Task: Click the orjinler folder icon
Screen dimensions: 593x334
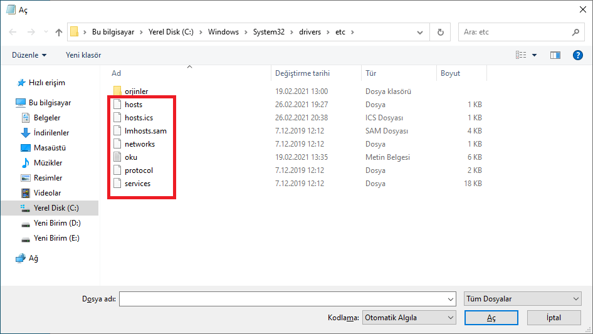Action: pyautogui.click(x=117, y=91)
